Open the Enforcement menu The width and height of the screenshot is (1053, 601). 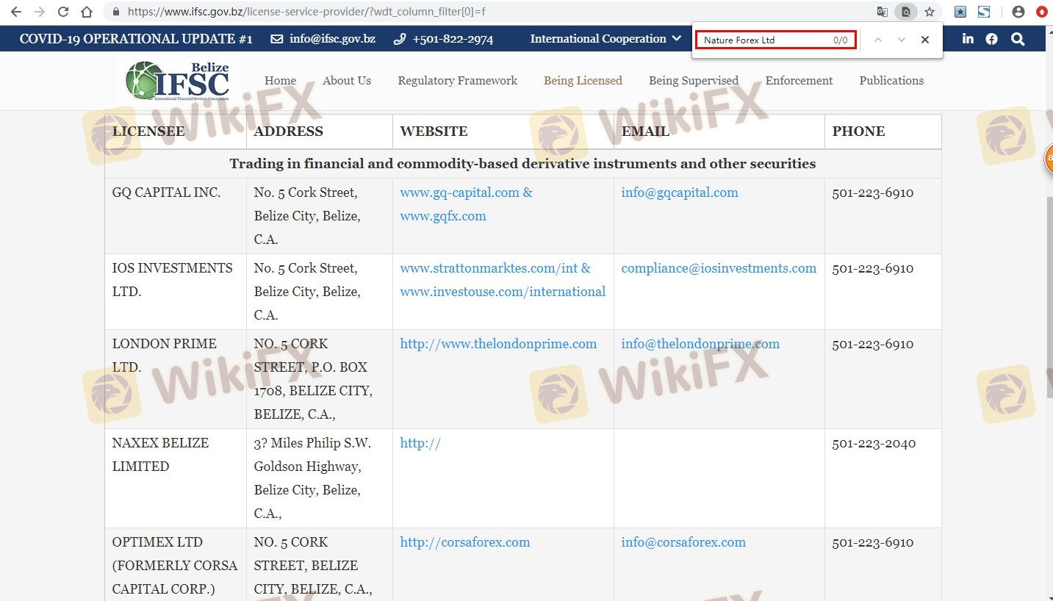pyautogui.click(x=799, y=81)
